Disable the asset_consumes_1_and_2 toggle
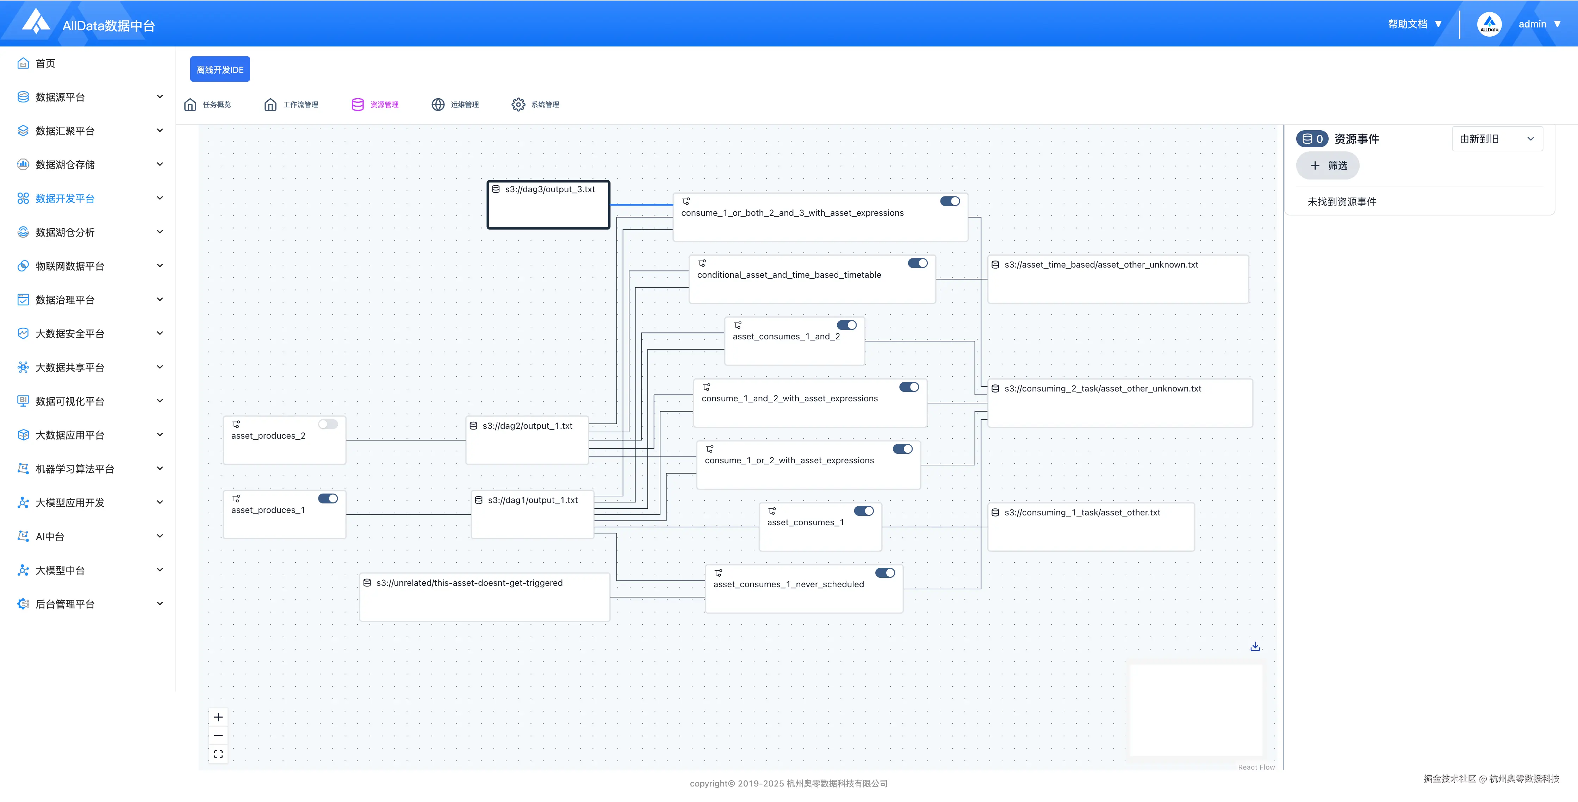1578x802 pixels. click(846, 325)
